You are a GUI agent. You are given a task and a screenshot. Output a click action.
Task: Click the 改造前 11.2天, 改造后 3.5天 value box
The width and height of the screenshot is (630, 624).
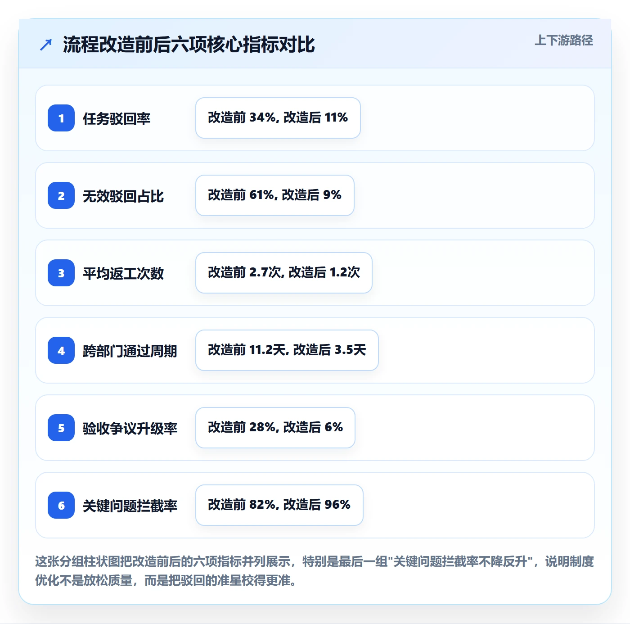pos(287,350)
